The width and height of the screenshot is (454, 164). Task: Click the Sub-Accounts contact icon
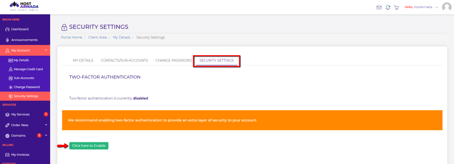coord(11,78)
